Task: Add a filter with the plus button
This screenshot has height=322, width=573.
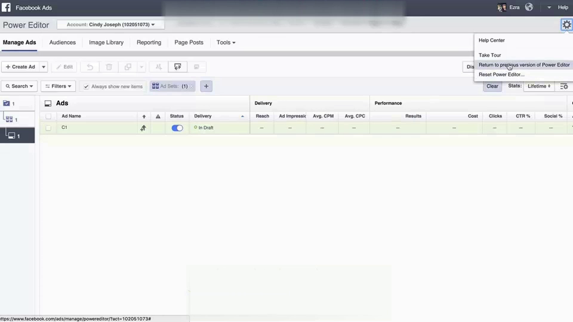Action: click(206, 86)
